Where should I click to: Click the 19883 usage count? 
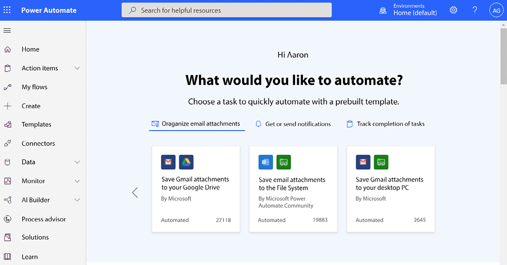[x=320, y=220]
